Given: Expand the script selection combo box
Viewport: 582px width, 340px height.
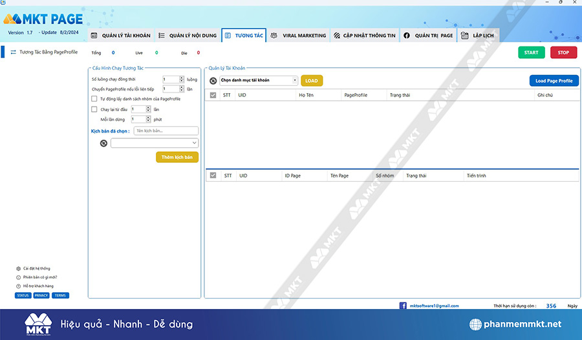Looking at the screenshot, I should click(x=155, y=143).
